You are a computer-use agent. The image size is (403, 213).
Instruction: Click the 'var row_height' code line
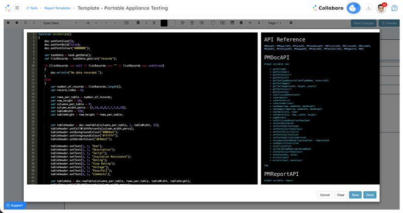tap(66, 101)
